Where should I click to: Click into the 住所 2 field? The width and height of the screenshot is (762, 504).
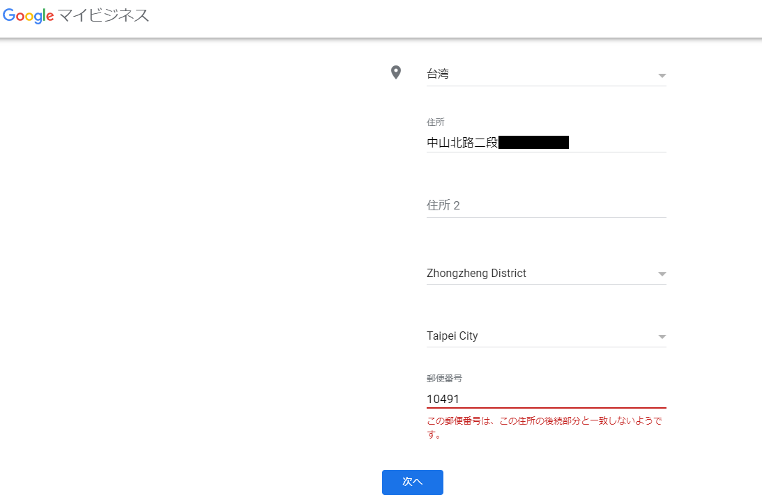(547, 205)
